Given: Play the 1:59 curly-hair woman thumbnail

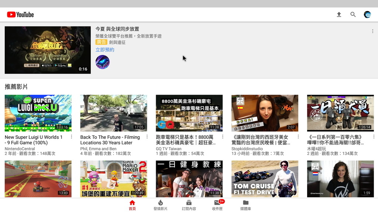Looking at the screenshot, I should pos(340,179).
